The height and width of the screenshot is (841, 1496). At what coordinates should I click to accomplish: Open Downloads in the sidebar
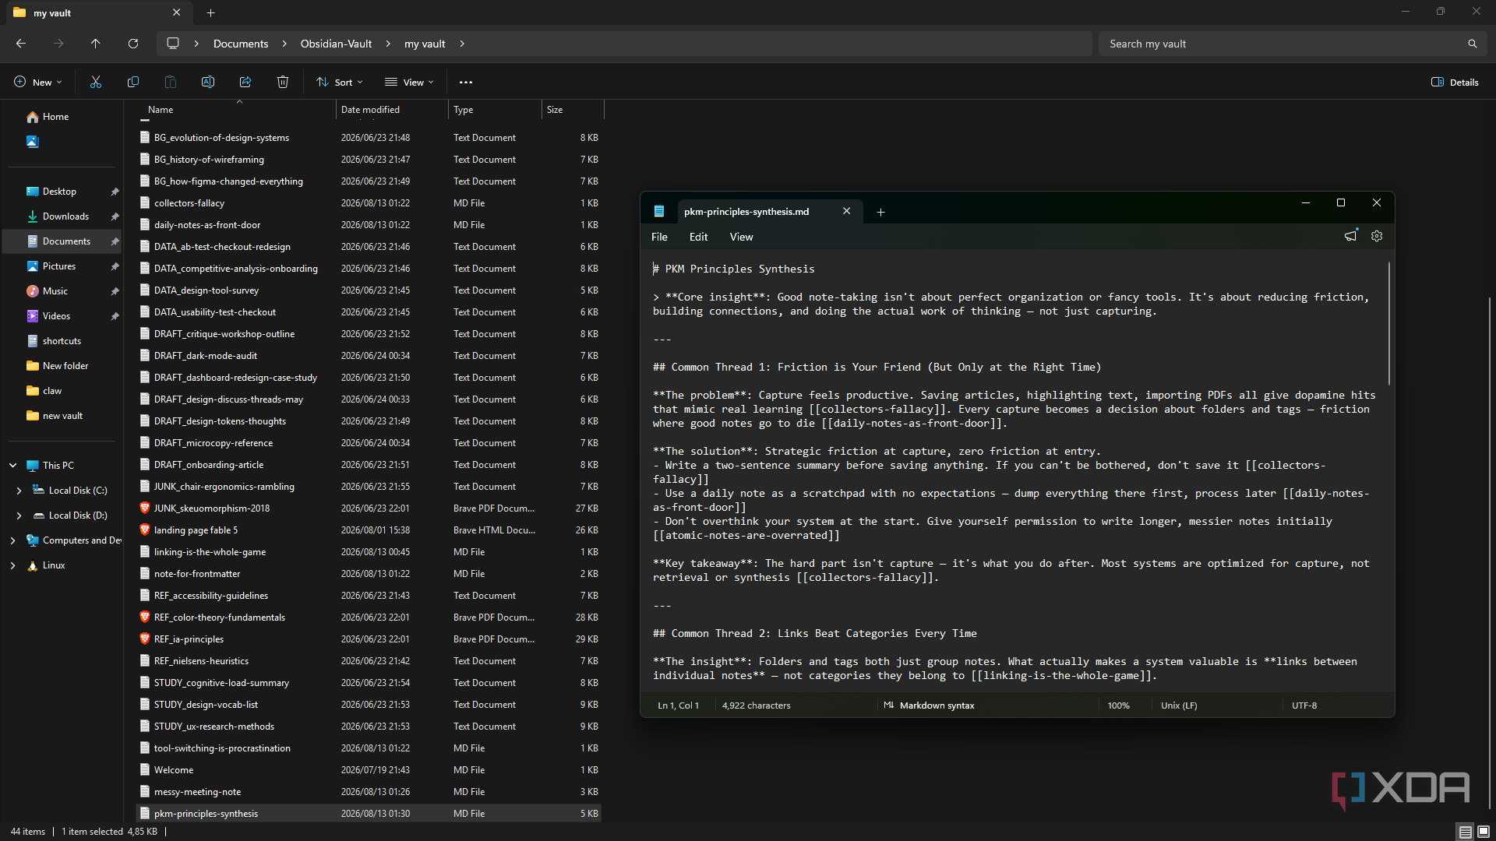click(65, 216)
